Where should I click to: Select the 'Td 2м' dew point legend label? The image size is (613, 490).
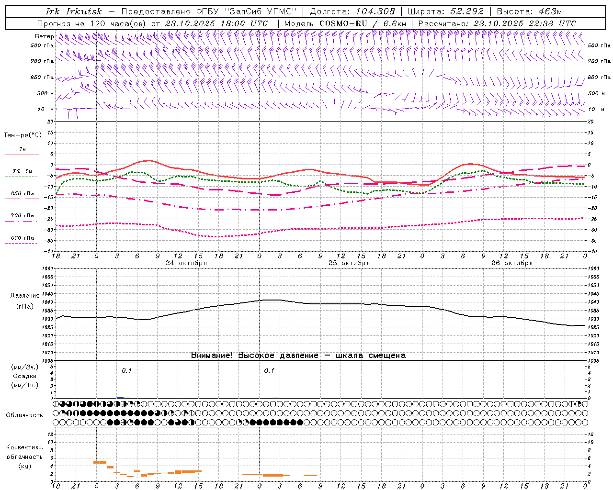click(22, 171)
